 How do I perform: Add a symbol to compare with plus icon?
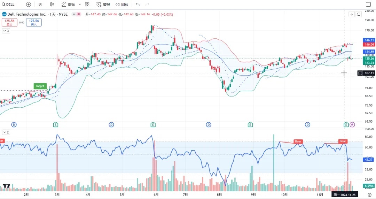click(29, 5)
